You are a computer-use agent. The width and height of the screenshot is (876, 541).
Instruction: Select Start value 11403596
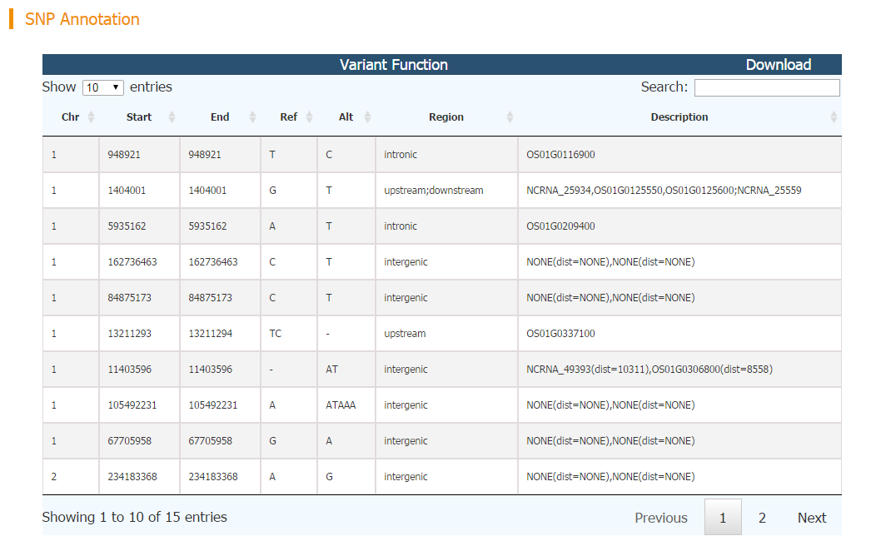click(x=130, y=369)
